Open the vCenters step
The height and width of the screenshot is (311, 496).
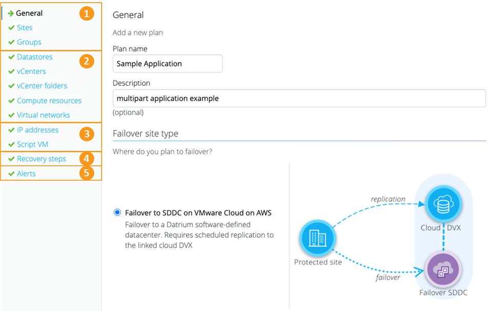(x=31, y=71)
